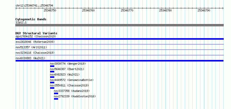Image resolution: width=231 pixels, height=109 pixels.
Task: Click the small blue block under nsv3550811
Action: [x=52, y=88]
